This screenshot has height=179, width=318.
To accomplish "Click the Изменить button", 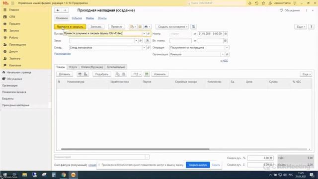I will click(160, 74).
